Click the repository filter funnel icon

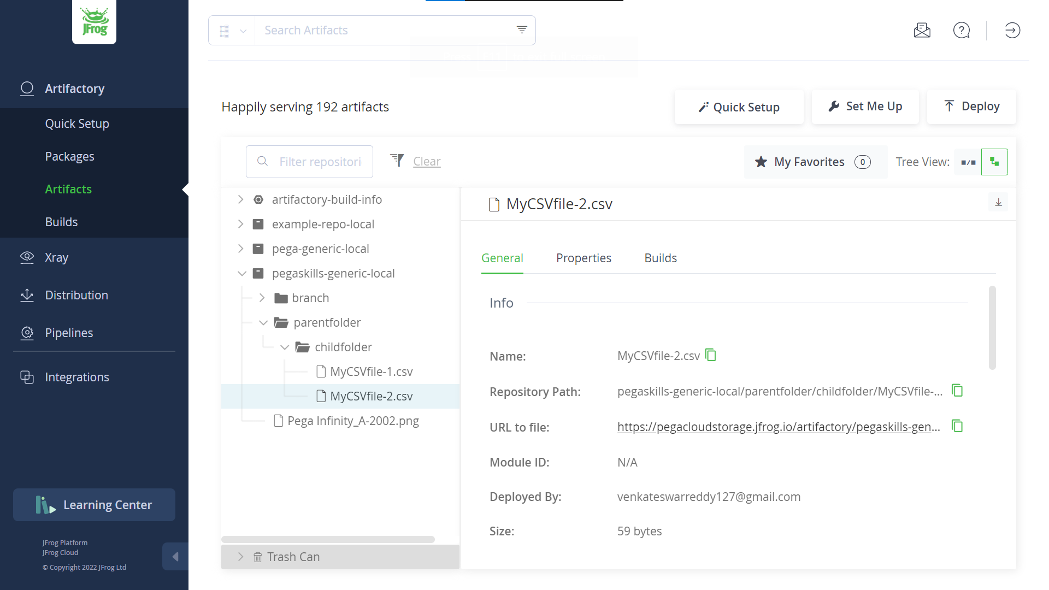coord(397,160)
